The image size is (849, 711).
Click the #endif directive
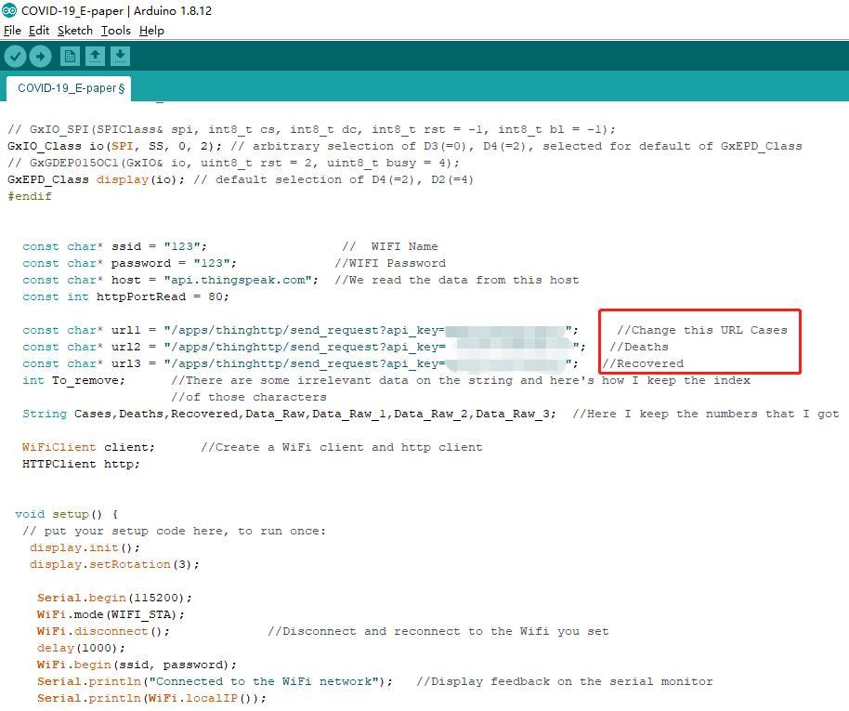29,197
